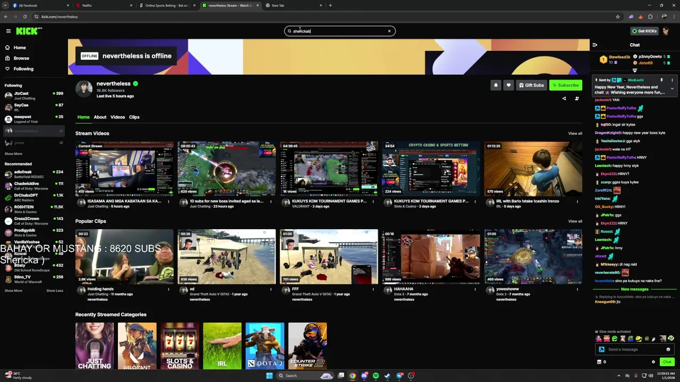Image resolution: width=680 pixels, height=382 pixels.
Task: Switch to the About channel tab
Action: 100,117
